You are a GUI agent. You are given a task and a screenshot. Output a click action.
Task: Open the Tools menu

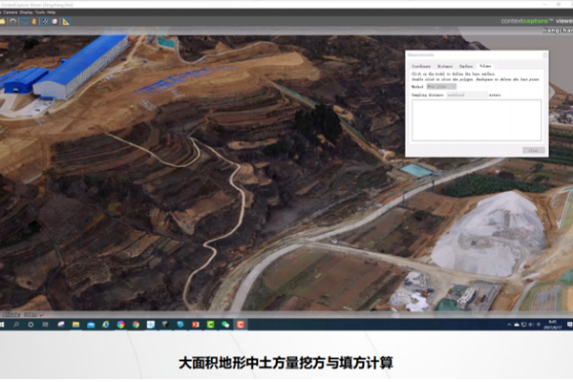click(x=40, y=11)
